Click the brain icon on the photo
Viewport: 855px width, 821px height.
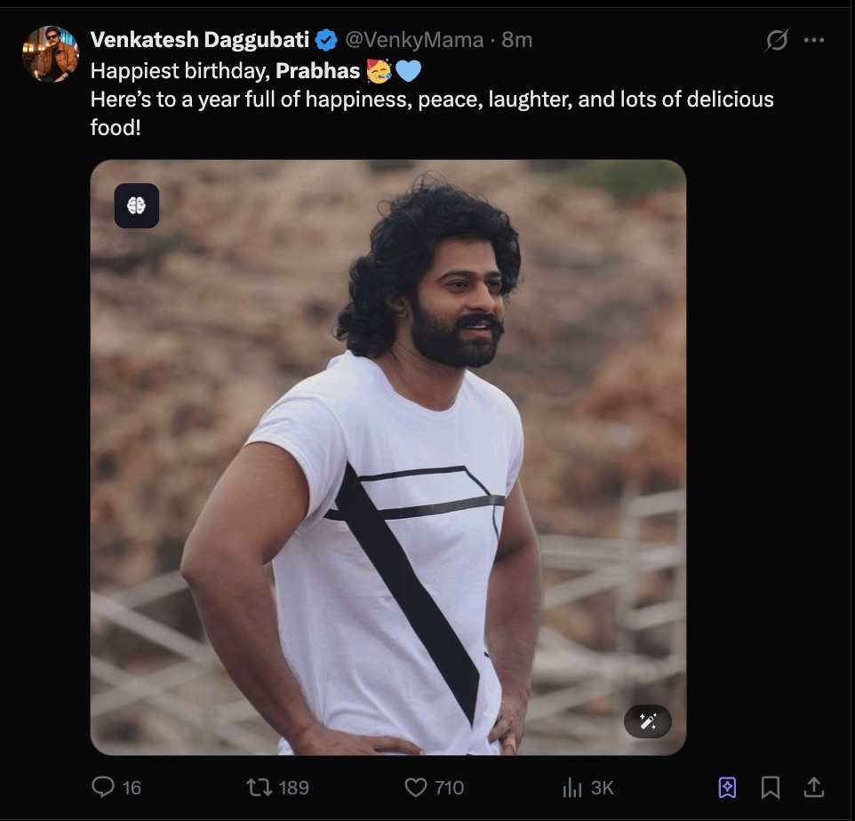[137, 206]
